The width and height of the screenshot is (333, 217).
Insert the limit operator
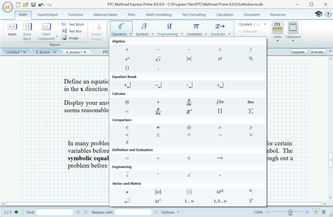tap(251, 102)
